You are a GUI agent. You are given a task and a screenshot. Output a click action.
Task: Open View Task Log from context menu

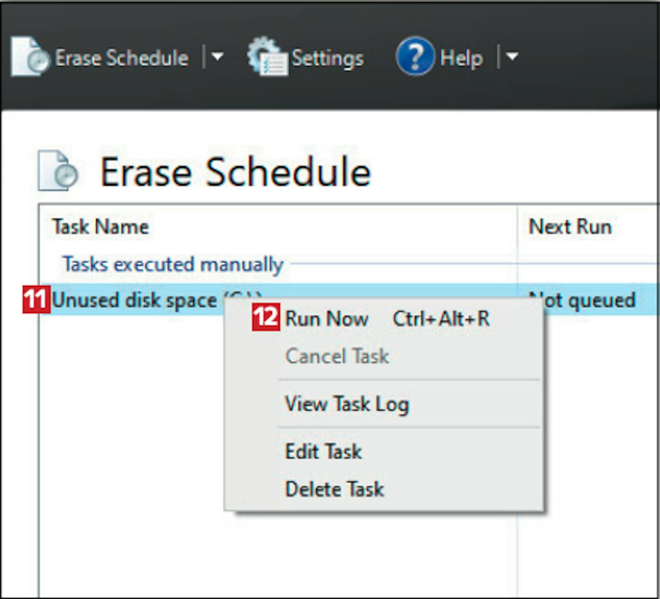[347, 404]
